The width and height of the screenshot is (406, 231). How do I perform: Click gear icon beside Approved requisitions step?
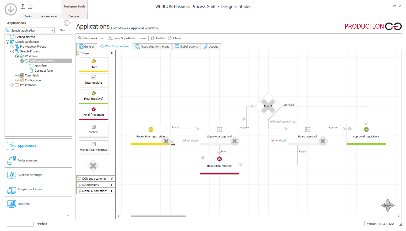click(350, 129)
